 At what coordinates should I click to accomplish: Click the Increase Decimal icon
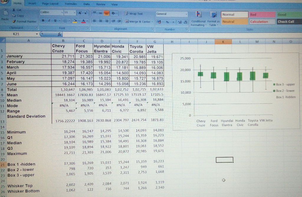[180, 22]
